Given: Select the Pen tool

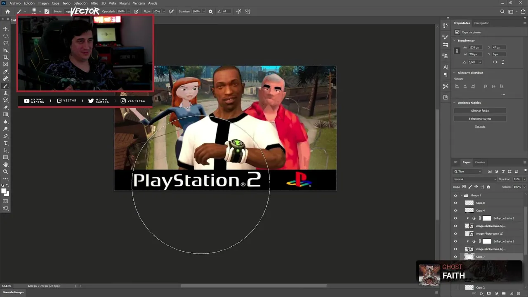Looking at the screenshot, I should point(6,136).
